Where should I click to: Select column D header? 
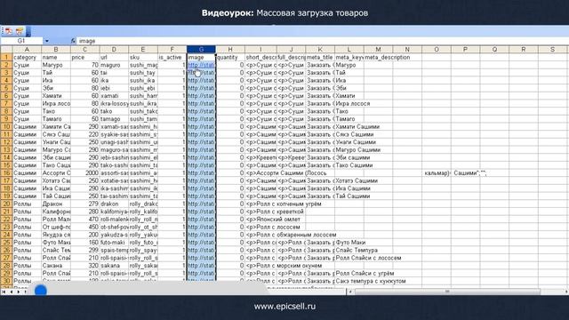coord(114,50)
